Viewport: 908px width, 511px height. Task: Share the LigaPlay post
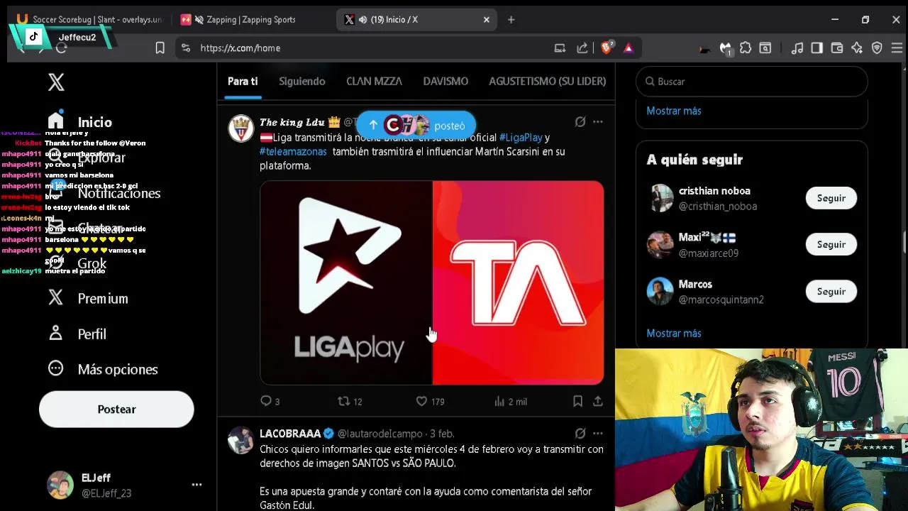point(598,402)
